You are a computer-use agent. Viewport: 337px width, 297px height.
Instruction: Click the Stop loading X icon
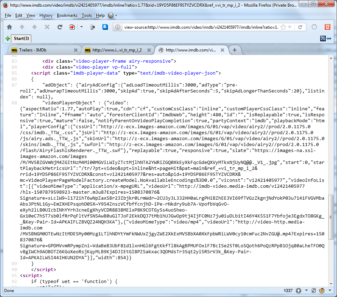[47, 27]
